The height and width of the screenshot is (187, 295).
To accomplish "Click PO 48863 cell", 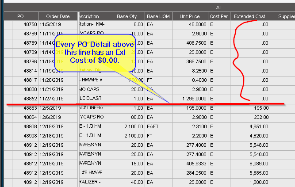I will (x=25, y=108).
